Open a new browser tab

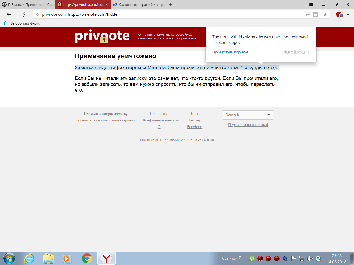[x=170, y=4]
